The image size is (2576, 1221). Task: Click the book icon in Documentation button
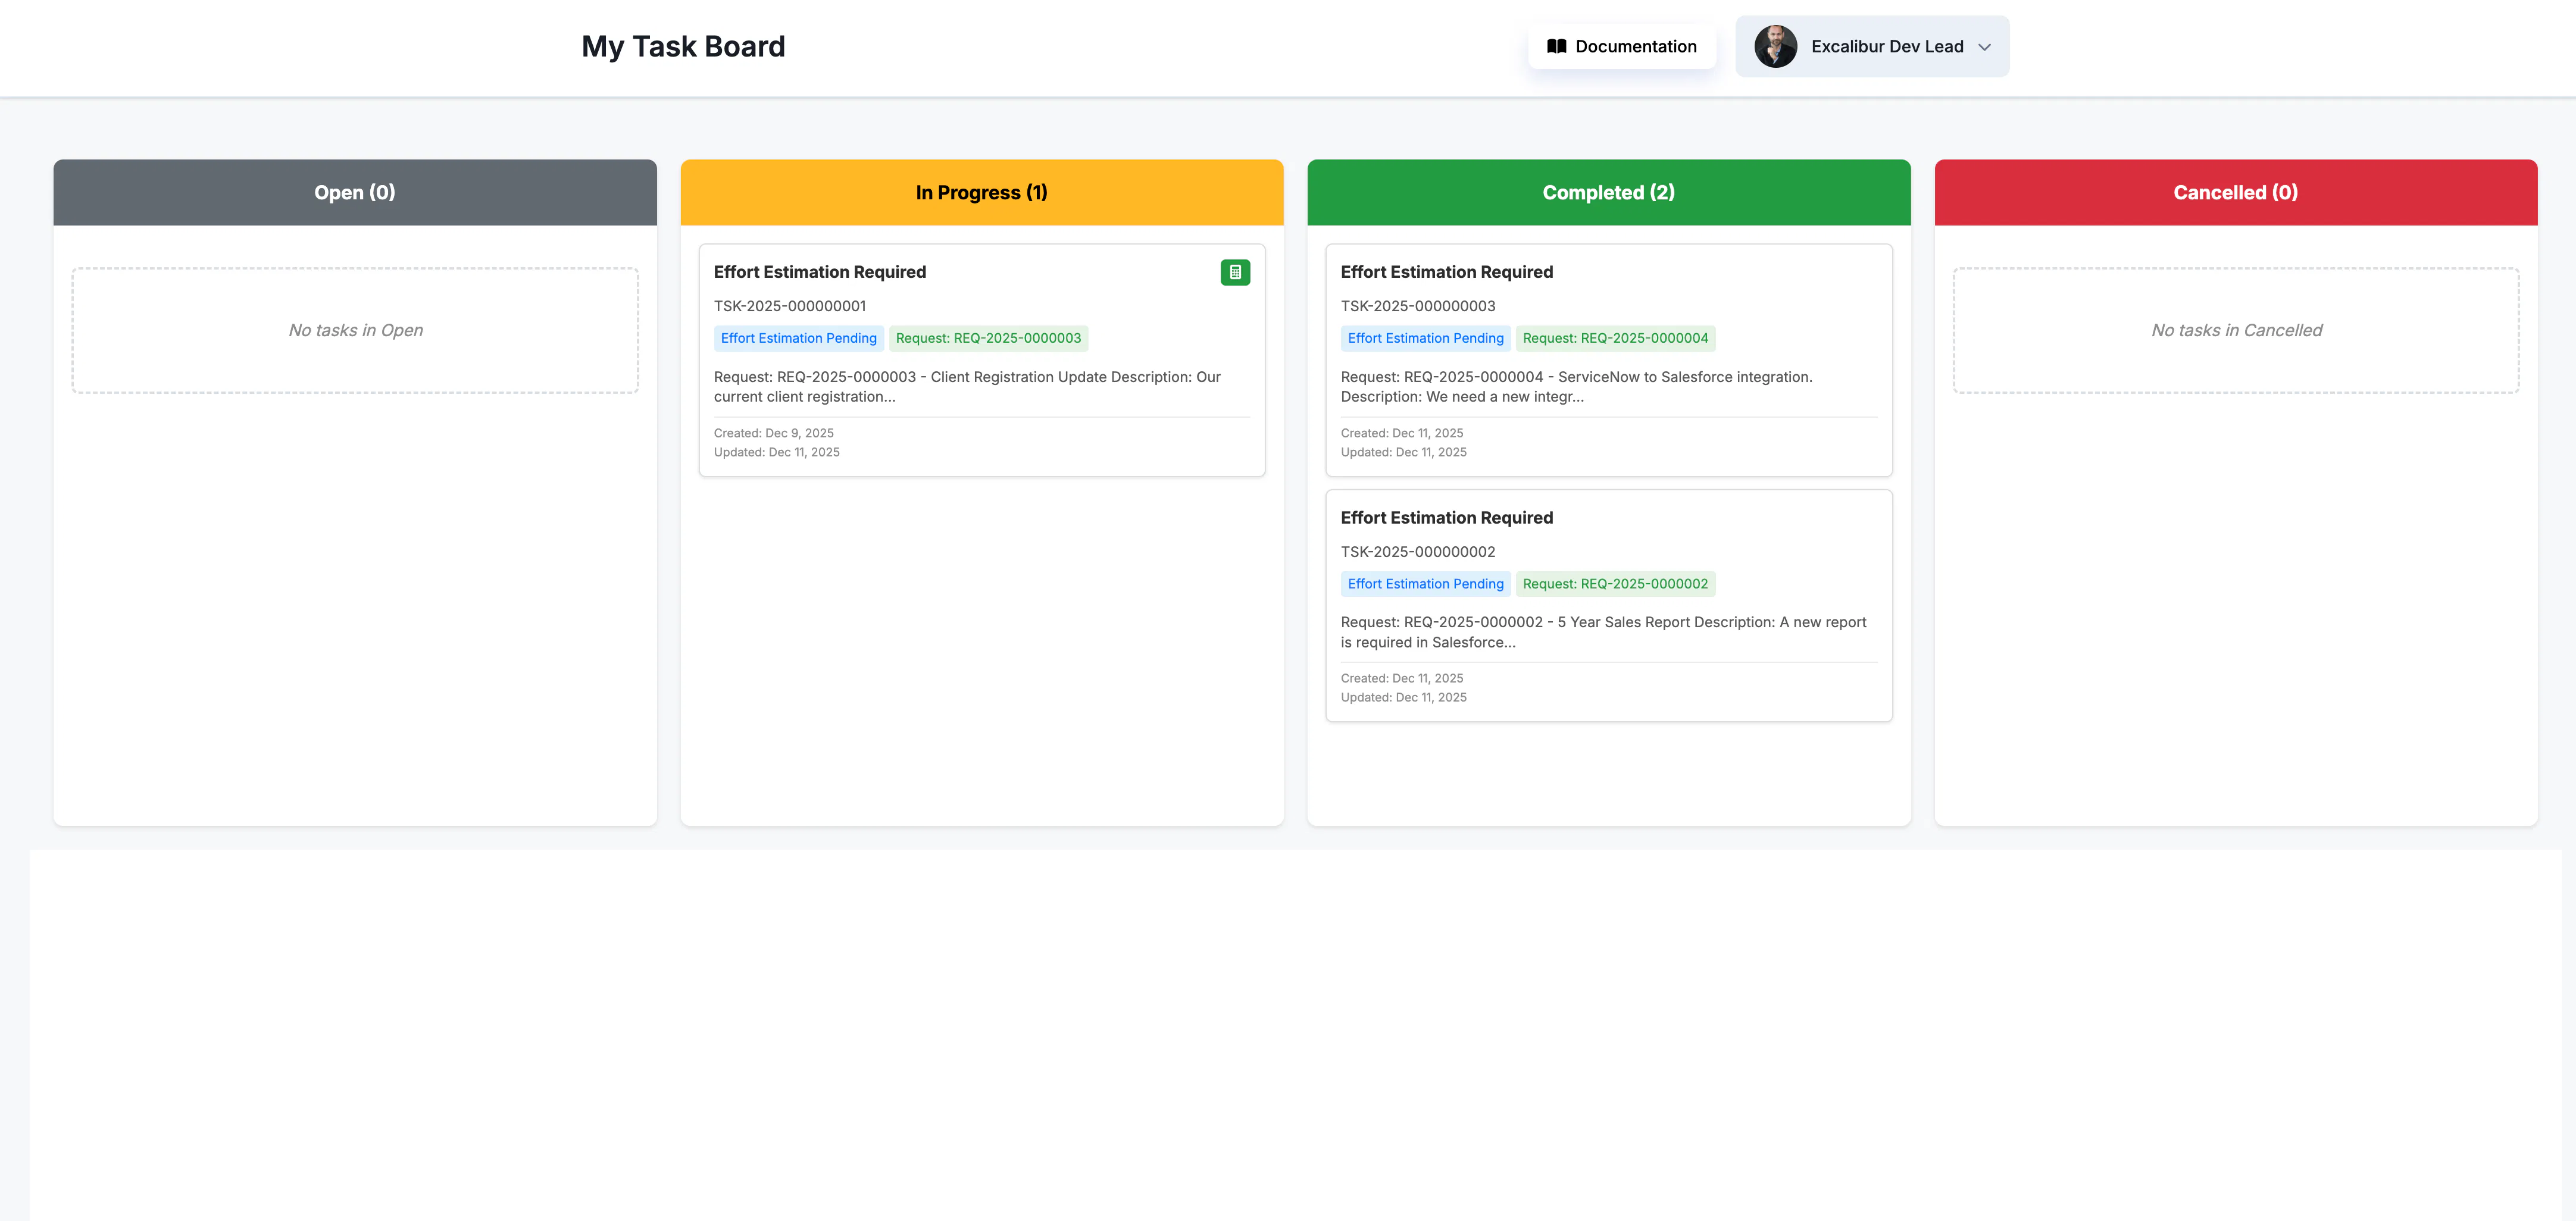point(1556,46)
